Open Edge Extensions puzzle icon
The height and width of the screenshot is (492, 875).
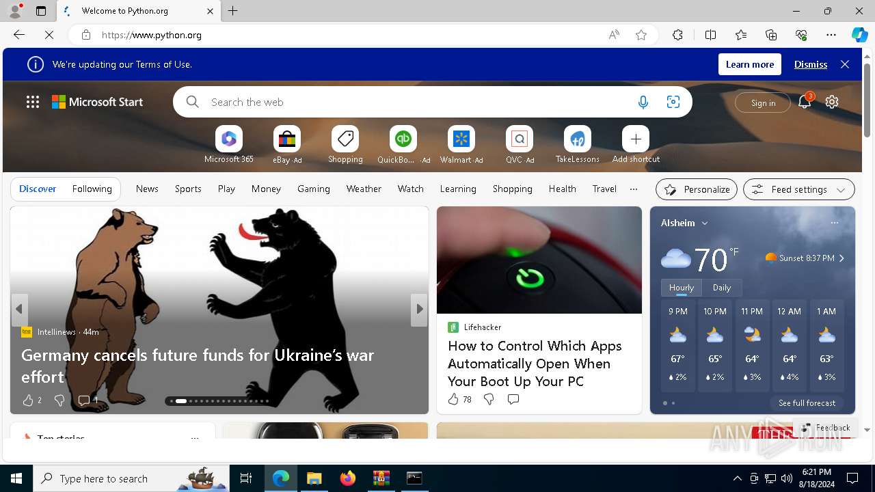677,35
